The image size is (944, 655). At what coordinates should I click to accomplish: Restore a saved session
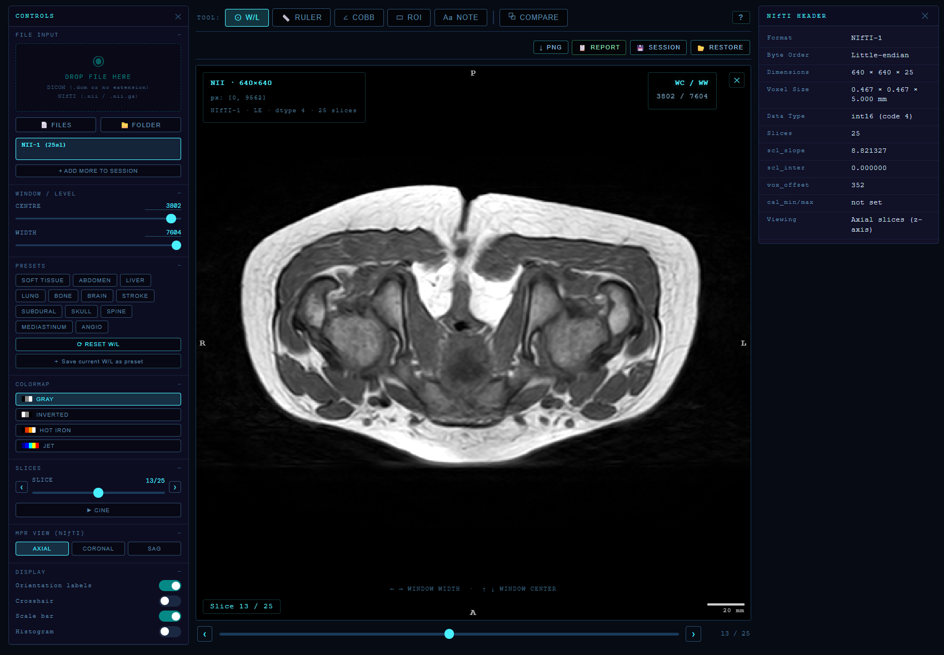point(720,48)
